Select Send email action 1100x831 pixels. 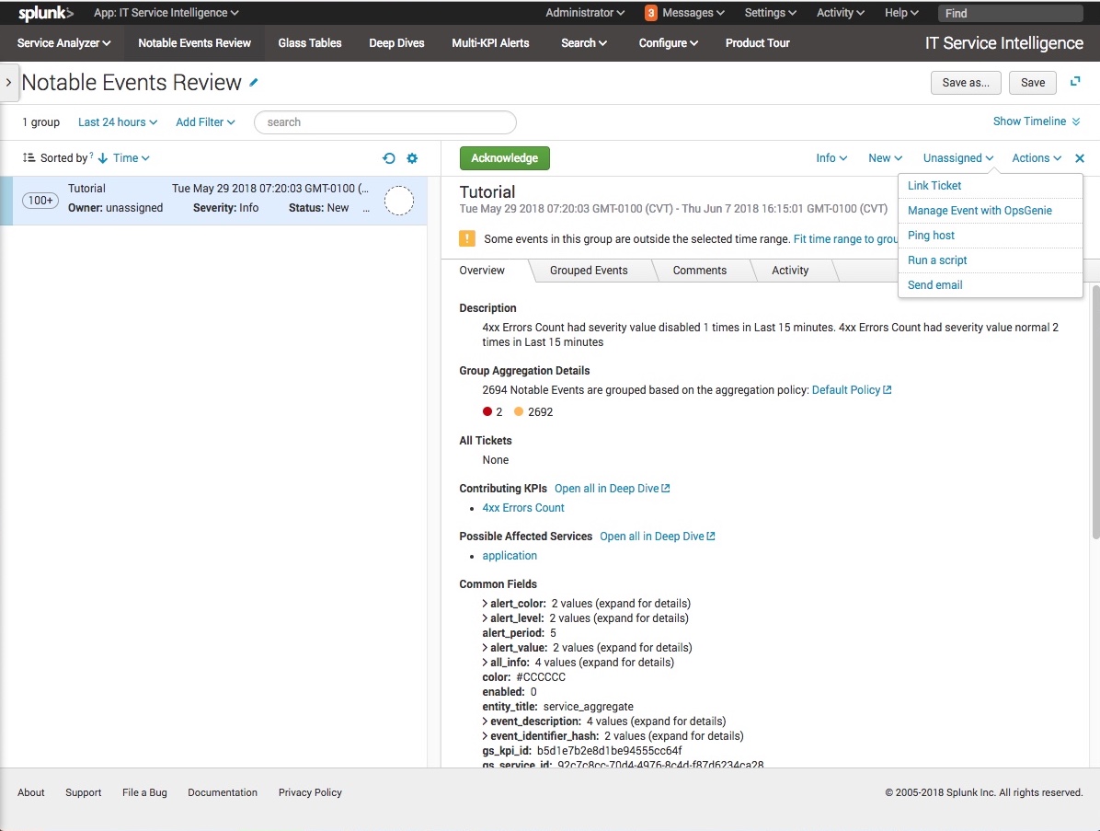click(990, 285)
